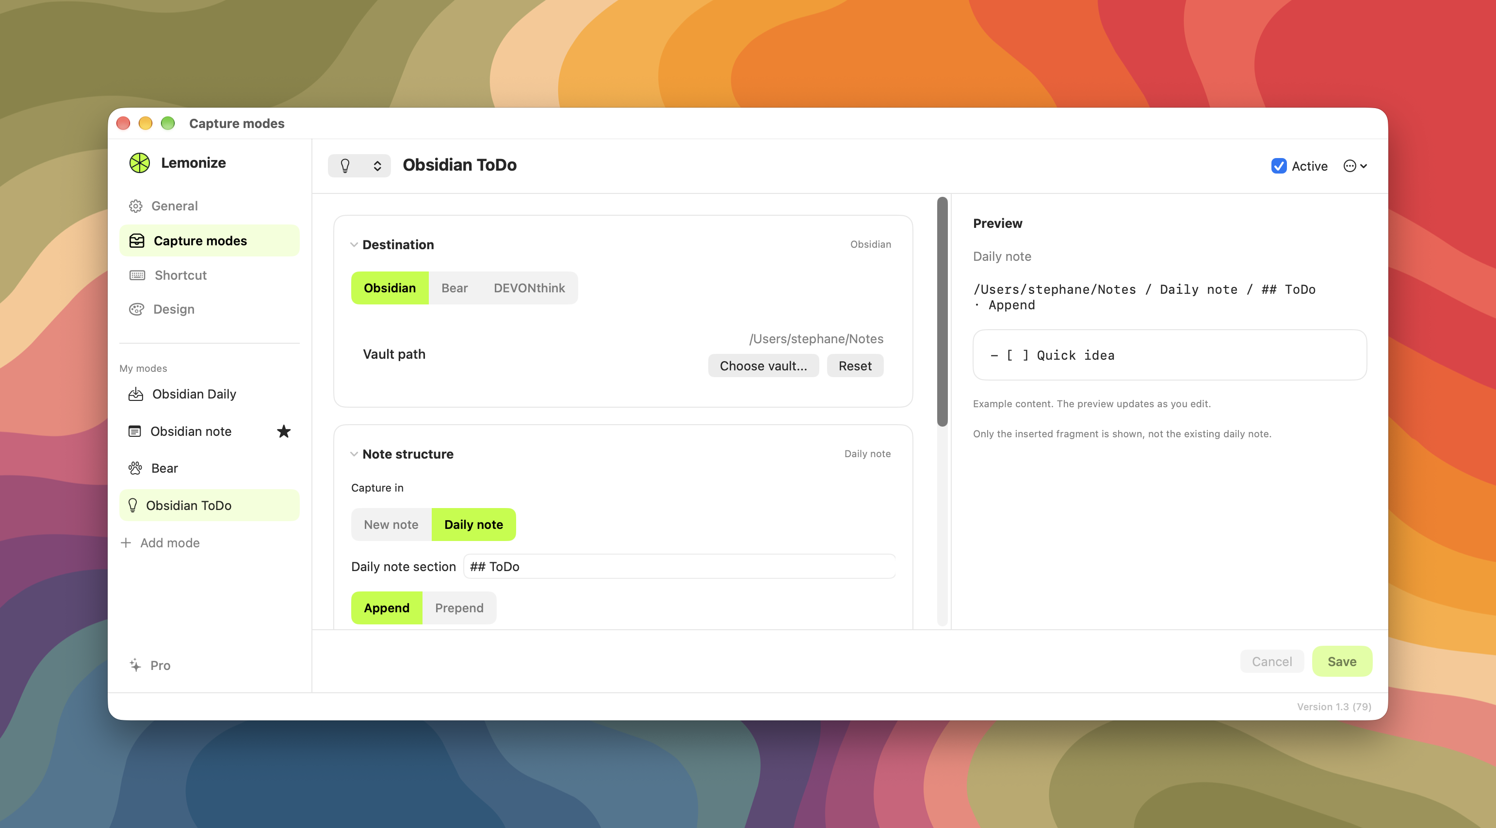
Task: Open the more options ellipsis menu
Action: (x=1355, y=167)
